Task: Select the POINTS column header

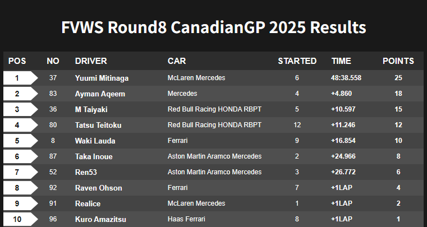Action: (398, 61)
